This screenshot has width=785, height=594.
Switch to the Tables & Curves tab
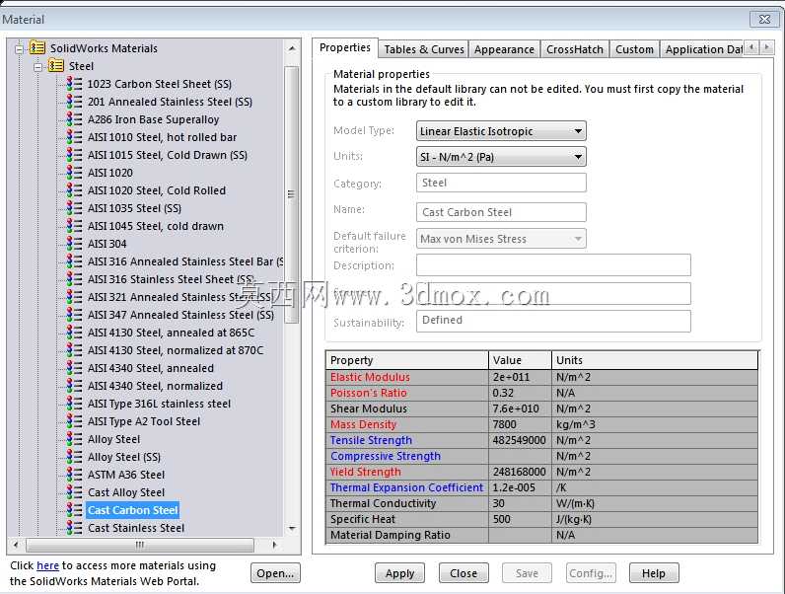pyautogui.click(x=423, y=49)
